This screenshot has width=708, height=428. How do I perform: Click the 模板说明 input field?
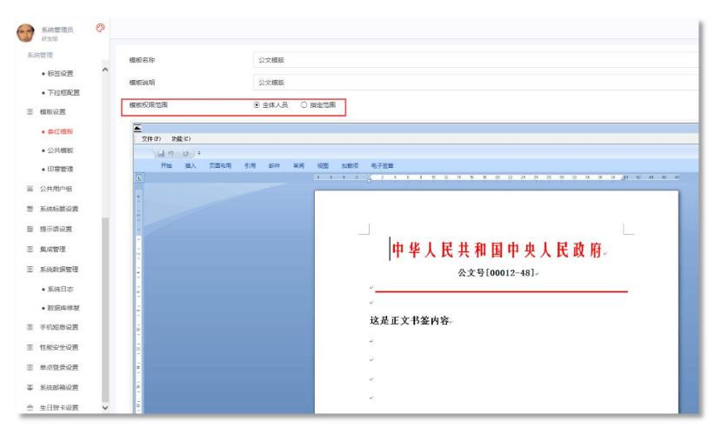(476, 83)
